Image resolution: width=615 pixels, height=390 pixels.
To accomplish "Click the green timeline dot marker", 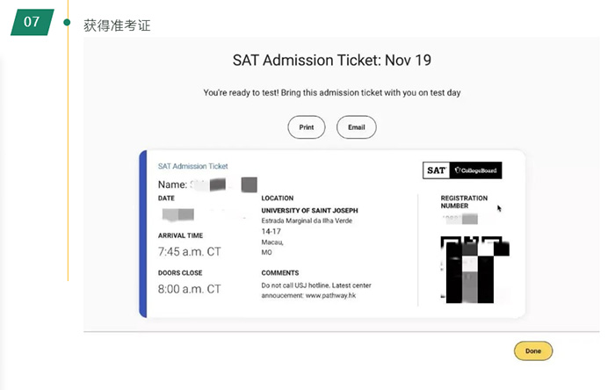I will pos(67,21).
